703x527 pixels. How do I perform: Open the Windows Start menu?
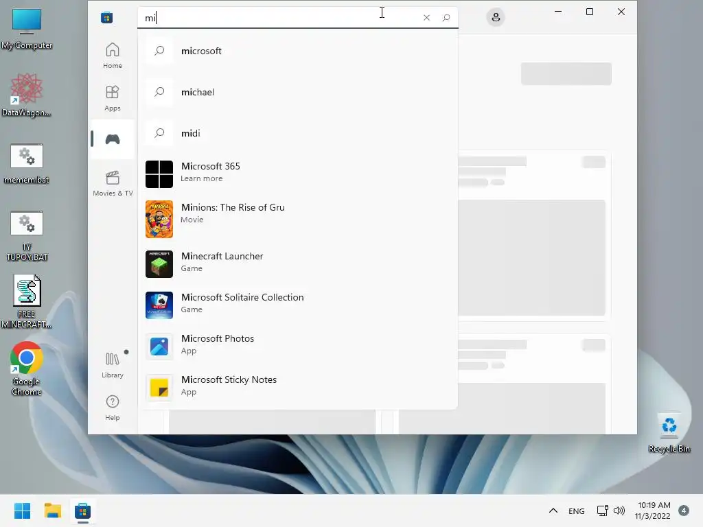click(x=22, y=511)
